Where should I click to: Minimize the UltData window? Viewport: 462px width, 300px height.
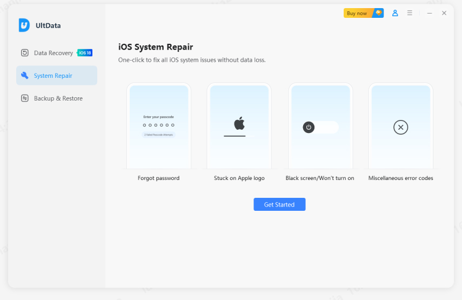pyautogui.click(x=430, y=13)
